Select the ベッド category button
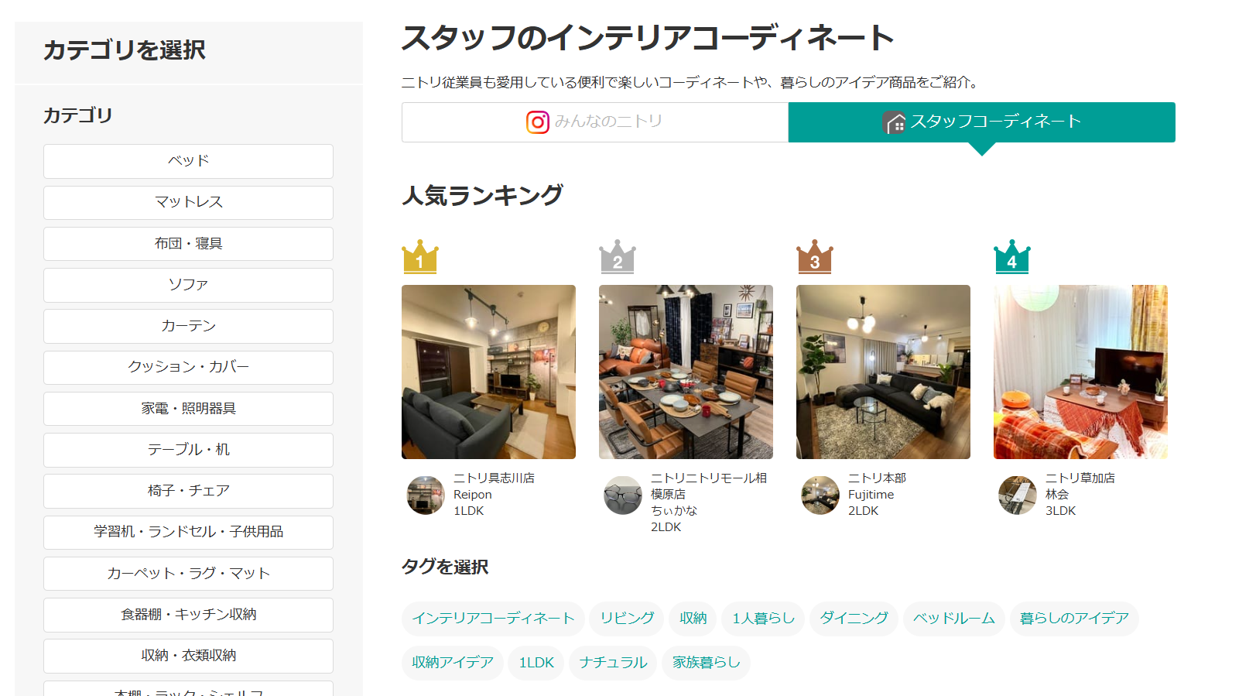The height and width of the screenshot is (696, 1256). coord(188,161)
